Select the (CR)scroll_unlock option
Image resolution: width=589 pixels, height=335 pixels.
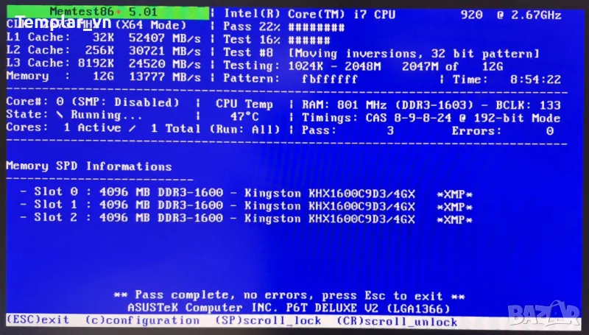396,322
